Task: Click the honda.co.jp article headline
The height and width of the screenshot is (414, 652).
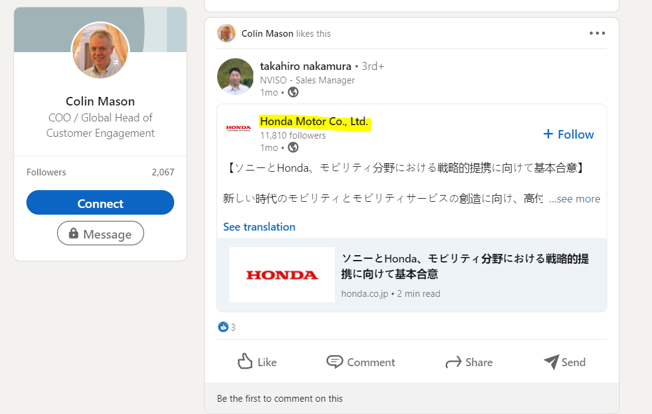Action: click(x=464, y=266)
